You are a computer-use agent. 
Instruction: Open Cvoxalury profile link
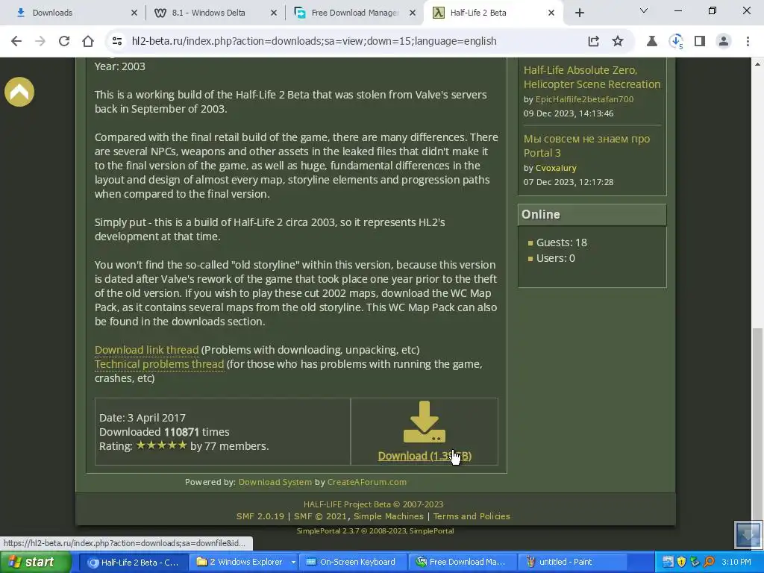pos(556,168)
